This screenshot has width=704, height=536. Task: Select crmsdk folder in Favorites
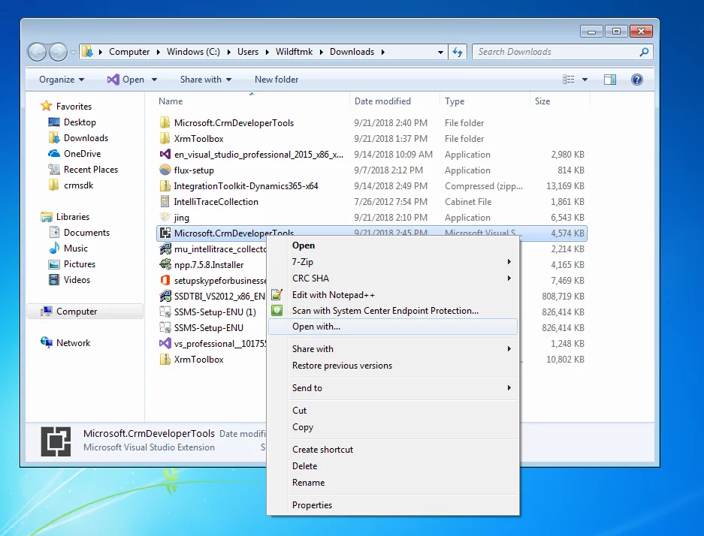pyautogui.click(x=79, y=185)
